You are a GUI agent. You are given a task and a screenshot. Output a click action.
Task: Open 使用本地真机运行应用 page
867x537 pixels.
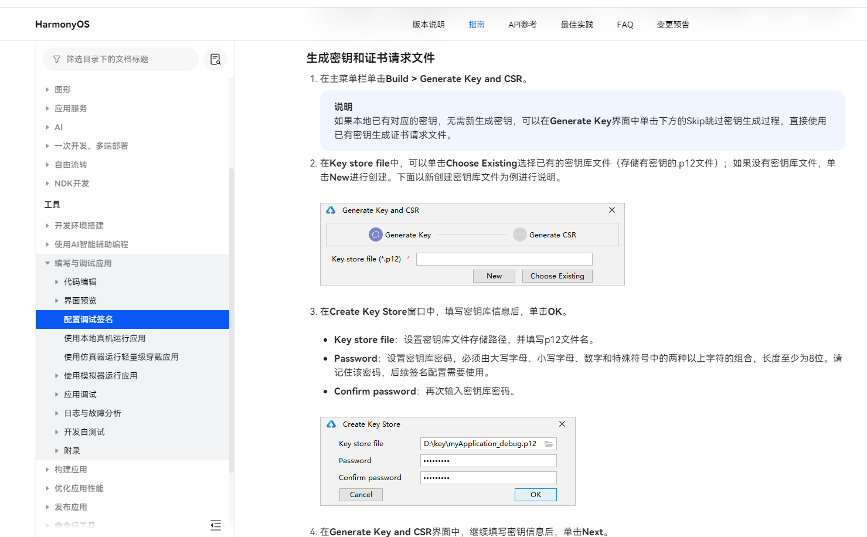(x=104, y=338)
